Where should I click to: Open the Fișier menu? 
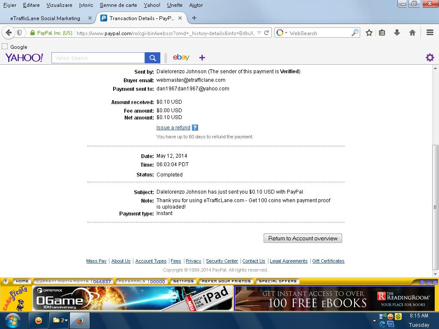(x=10, y=5)
